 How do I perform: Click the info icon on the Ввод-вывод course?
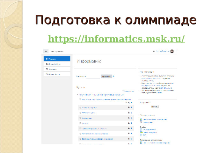tap(131, 103)
